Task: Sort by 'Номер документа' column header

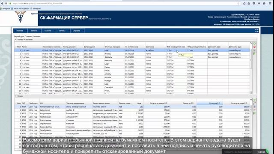Action: click(x=73, y=47)
